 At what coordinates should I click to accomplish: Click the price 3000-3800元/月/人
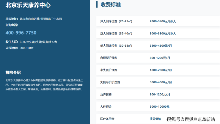click(163, 34)
